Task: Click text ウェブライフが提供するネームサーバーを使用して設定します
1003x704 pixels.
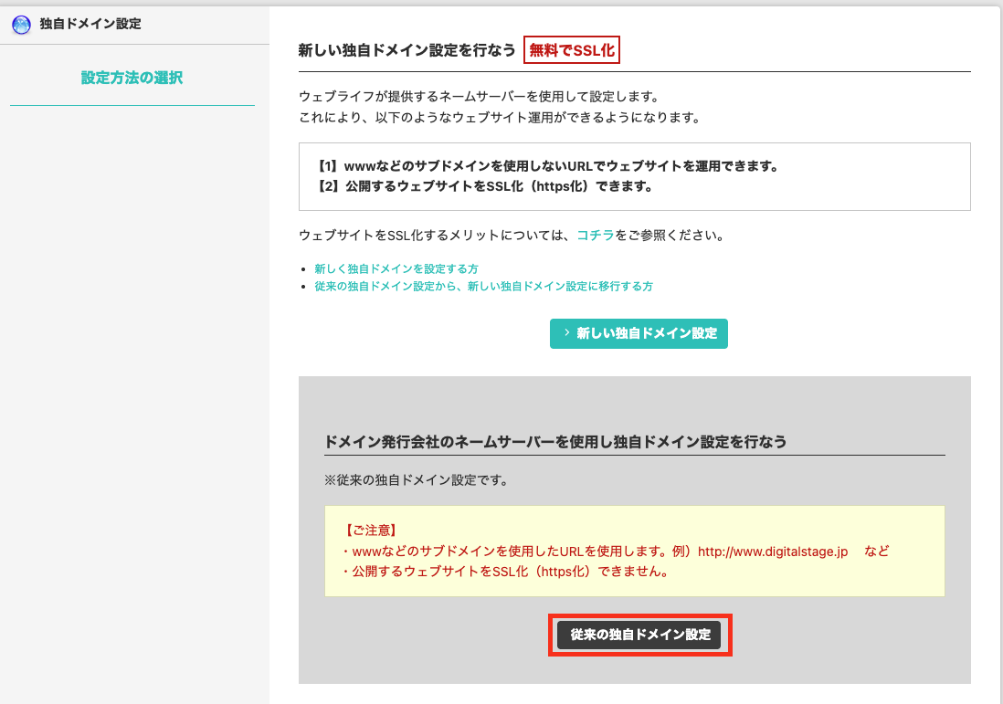Action: click(479, 97)
